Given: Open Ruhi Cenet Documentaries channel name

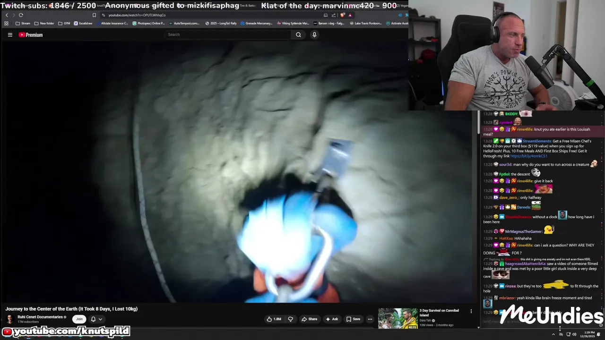Looking at the screenshot, I should pyautogui.click(x=40, y=317).
